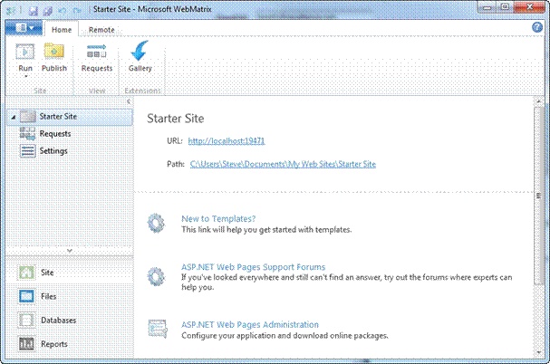Click the Publish folder icon
550x364 pixels.
[x=54, y=52]
